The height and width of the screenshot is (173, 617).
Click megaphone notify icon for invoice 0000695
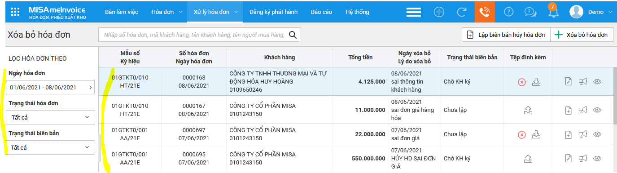[582, 158]
